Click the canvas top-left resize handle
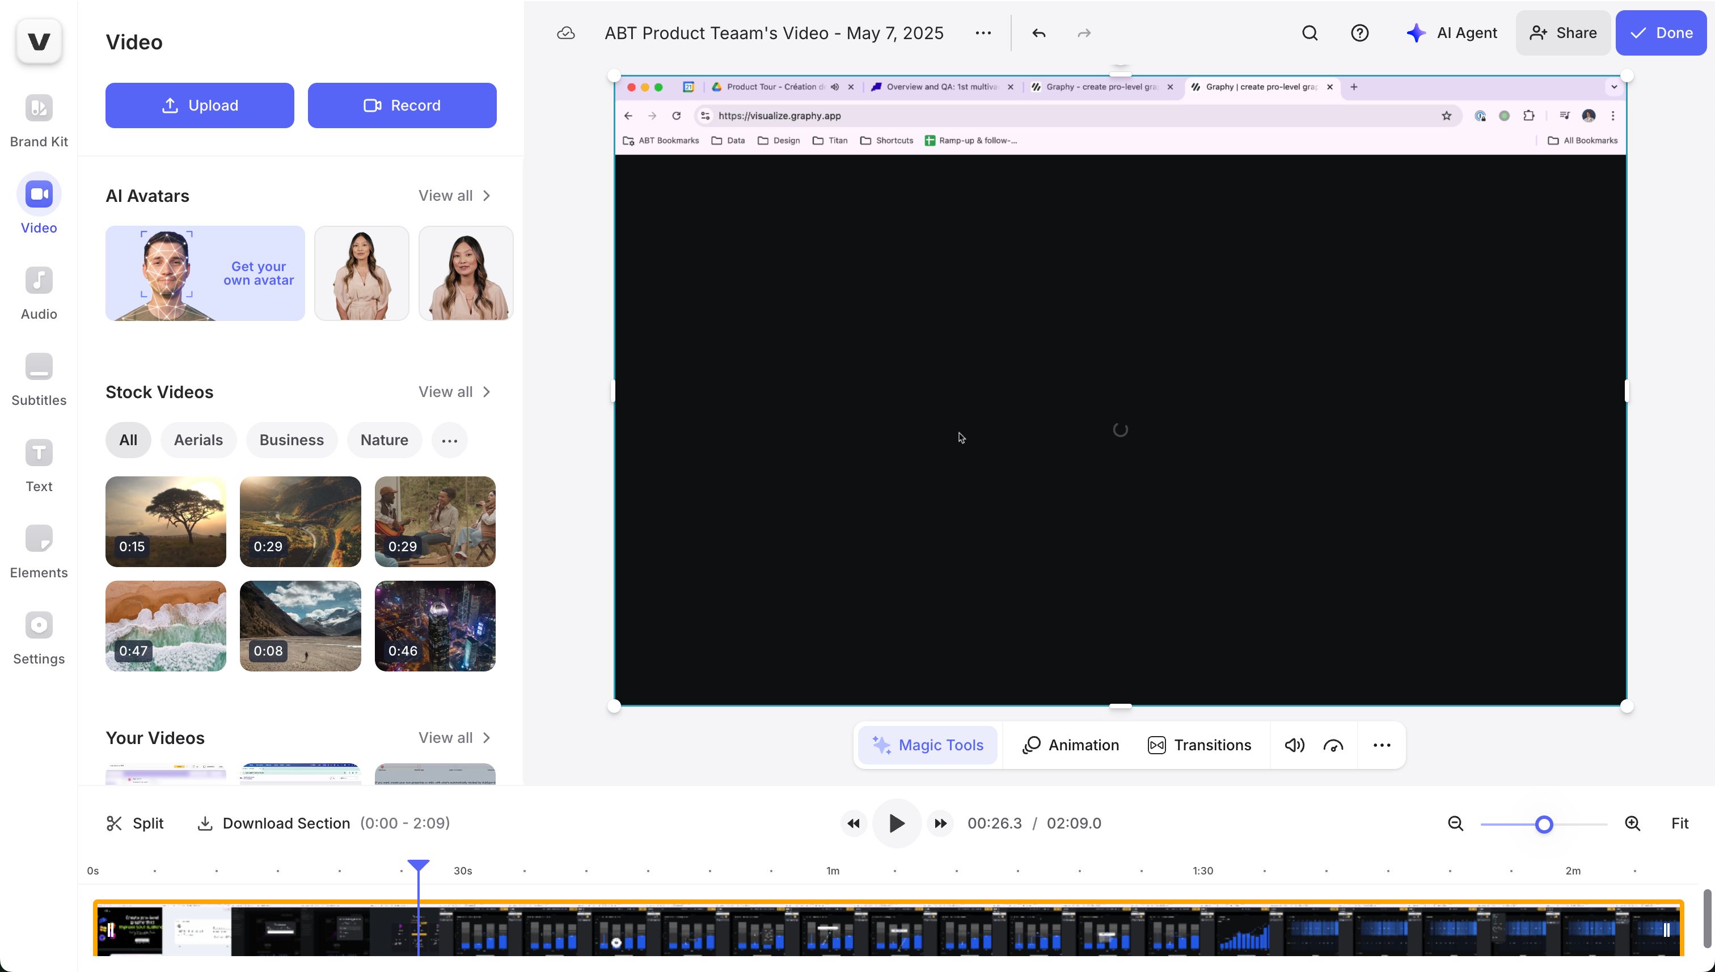This screenshot has width=1715, height=972. pyautogui.click(x=614, y=75)
